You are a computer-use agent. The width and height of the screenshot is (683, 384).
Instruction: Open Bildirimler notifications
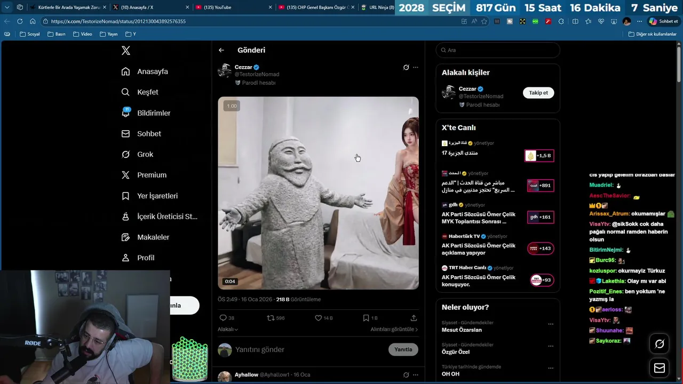146,113
